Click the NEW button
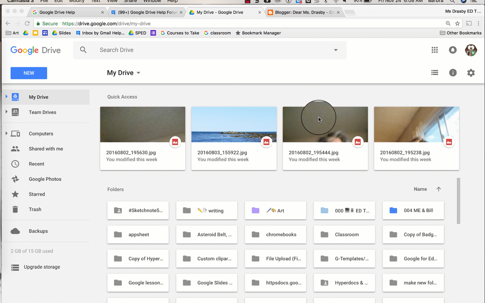Image resolution: width=485 pixels, height=303 pixels. point(29,73)
